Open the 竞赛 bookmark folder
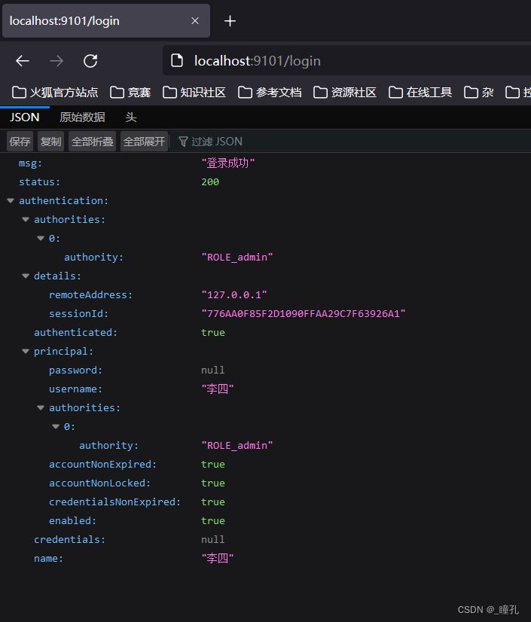Screen dimensions: 531x622 pyautogui.click(x=130, y=93)
